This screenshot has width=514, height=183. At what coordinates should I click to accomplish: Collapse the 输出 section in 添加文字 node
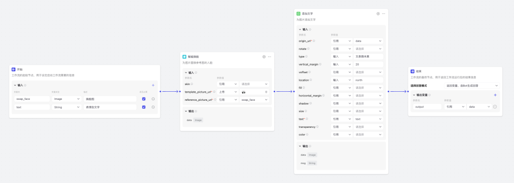pos(300,146)
